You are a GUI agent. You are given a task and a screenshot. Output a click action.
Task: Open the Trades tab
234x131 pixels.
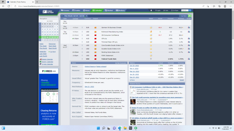pos(76,10)
